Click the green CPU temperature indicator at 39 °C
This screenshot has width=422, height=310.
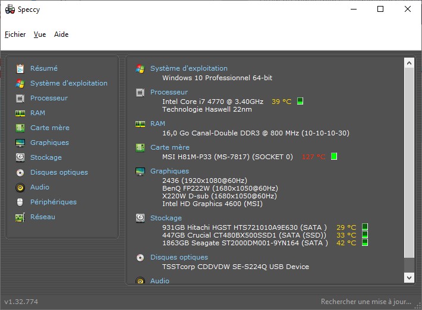[300, 102]
